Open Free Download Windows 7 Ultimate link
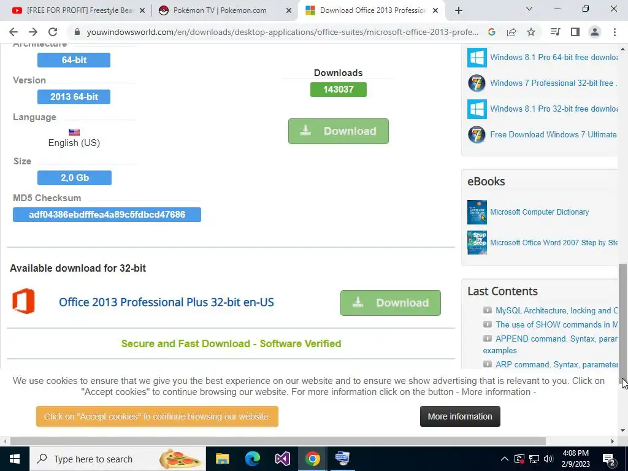Viewport: 628px width, 471px height. [x=554, y=134]
